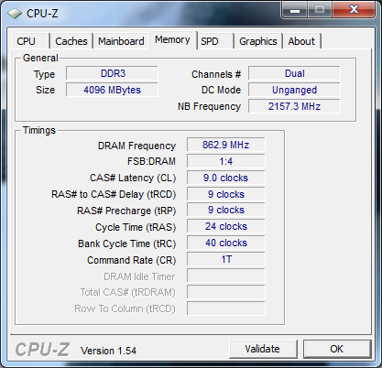Image resolution: width=382 pixels, height=368 pixels.
Task: Open the CPU tab
Action: 30,41
